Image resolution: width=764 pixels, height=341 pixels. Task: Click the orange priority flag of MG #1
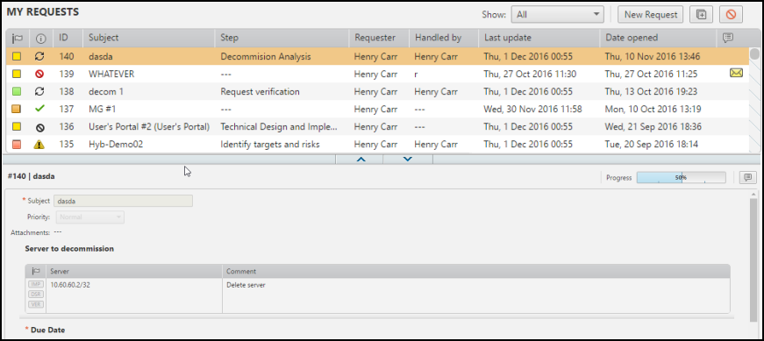17,109
